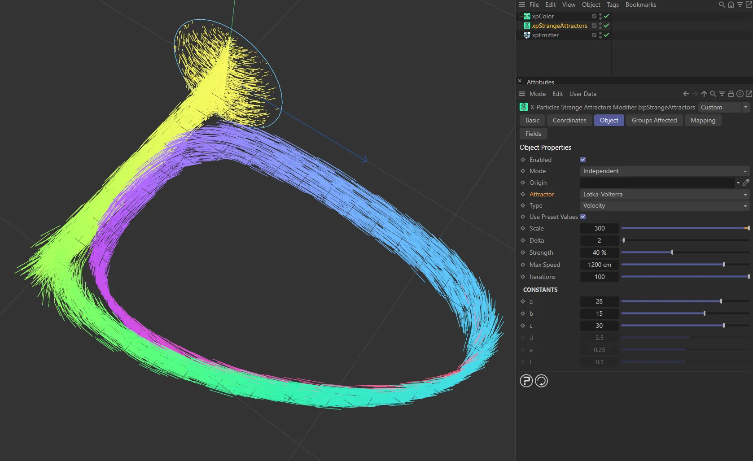Switch to the Groups Affected tab
Viewport: 753px width, 461px height.
coord(654,120)
